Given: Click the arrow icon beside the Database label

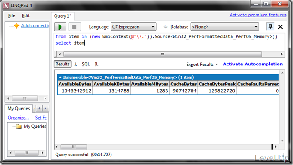Looking at the screenshot, I should coord(165,27).
